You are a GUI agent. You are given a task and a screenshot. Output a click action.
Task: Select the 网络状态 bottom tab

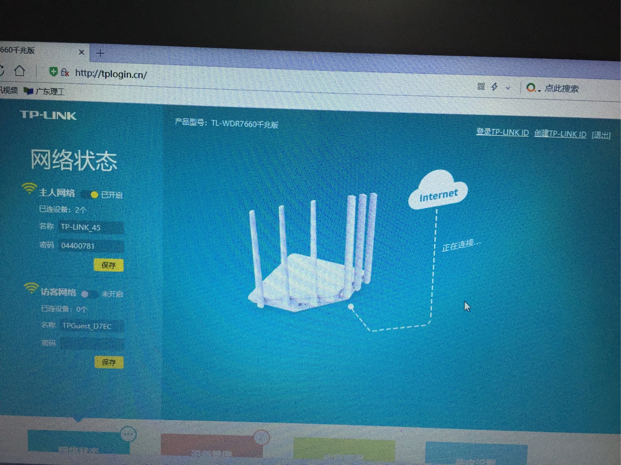(x=79, y=442)
